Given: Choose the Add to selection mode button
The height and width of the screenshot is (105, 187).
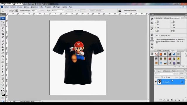Looking at the screenshot, I should pos(12,10).
